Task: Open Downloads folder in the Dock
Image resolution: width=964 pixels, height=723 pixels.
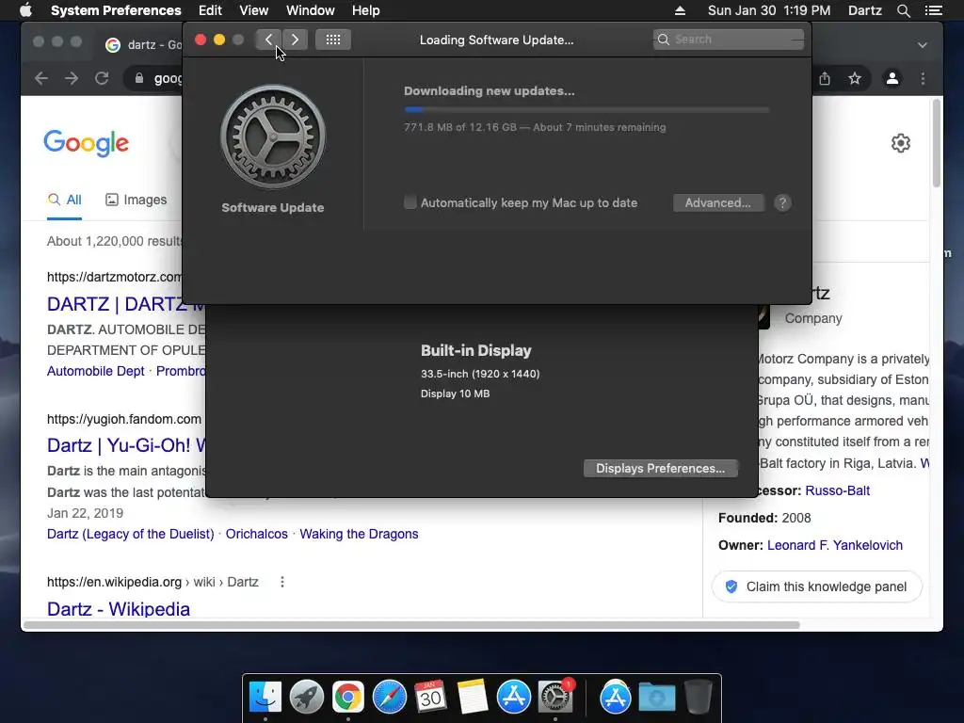Action: (656, 698)
